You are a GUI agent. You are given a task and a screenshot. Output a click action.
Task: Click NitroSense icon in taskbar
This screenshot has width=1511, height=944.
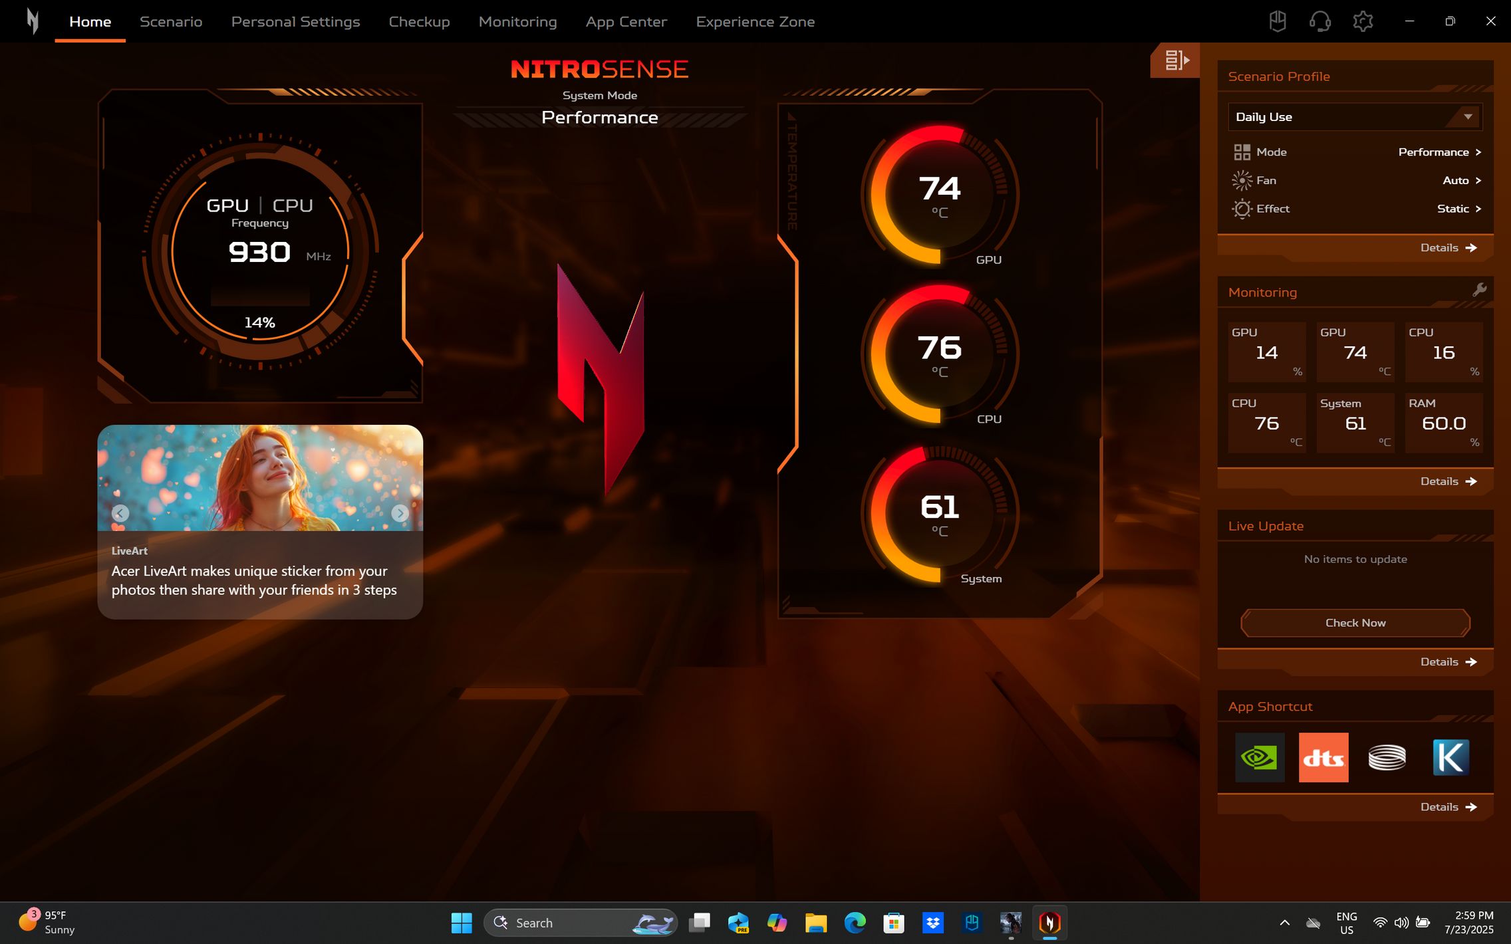(x=1049, y=923)
